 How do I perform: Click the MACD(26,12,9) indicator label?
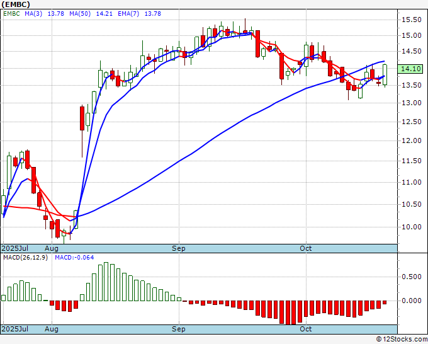pos(25,258)
